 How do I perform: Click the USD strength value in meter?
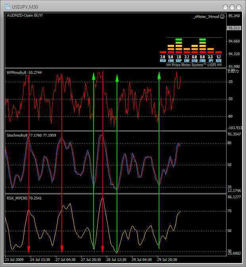click(x=163, y=57)
